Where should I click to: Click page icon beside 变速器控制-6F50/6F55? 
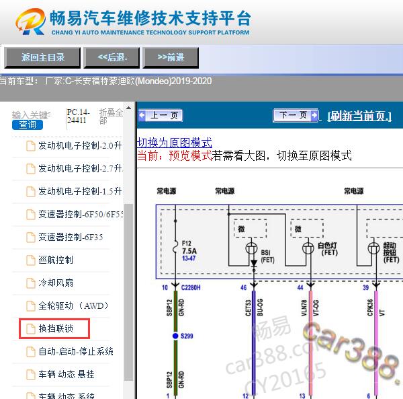pyautogui.click(x=31, y=215)
